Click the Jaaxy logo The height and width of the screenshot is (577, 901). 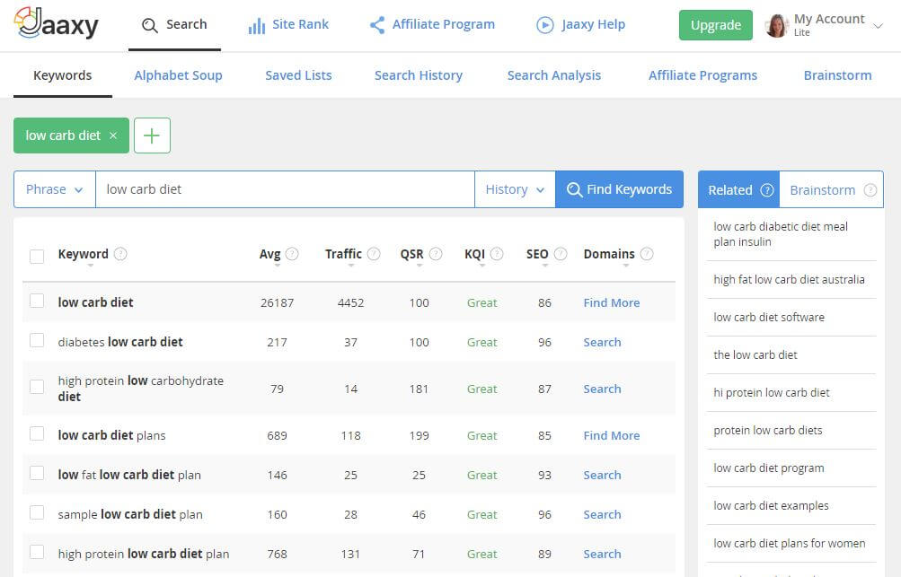[57, 24]
